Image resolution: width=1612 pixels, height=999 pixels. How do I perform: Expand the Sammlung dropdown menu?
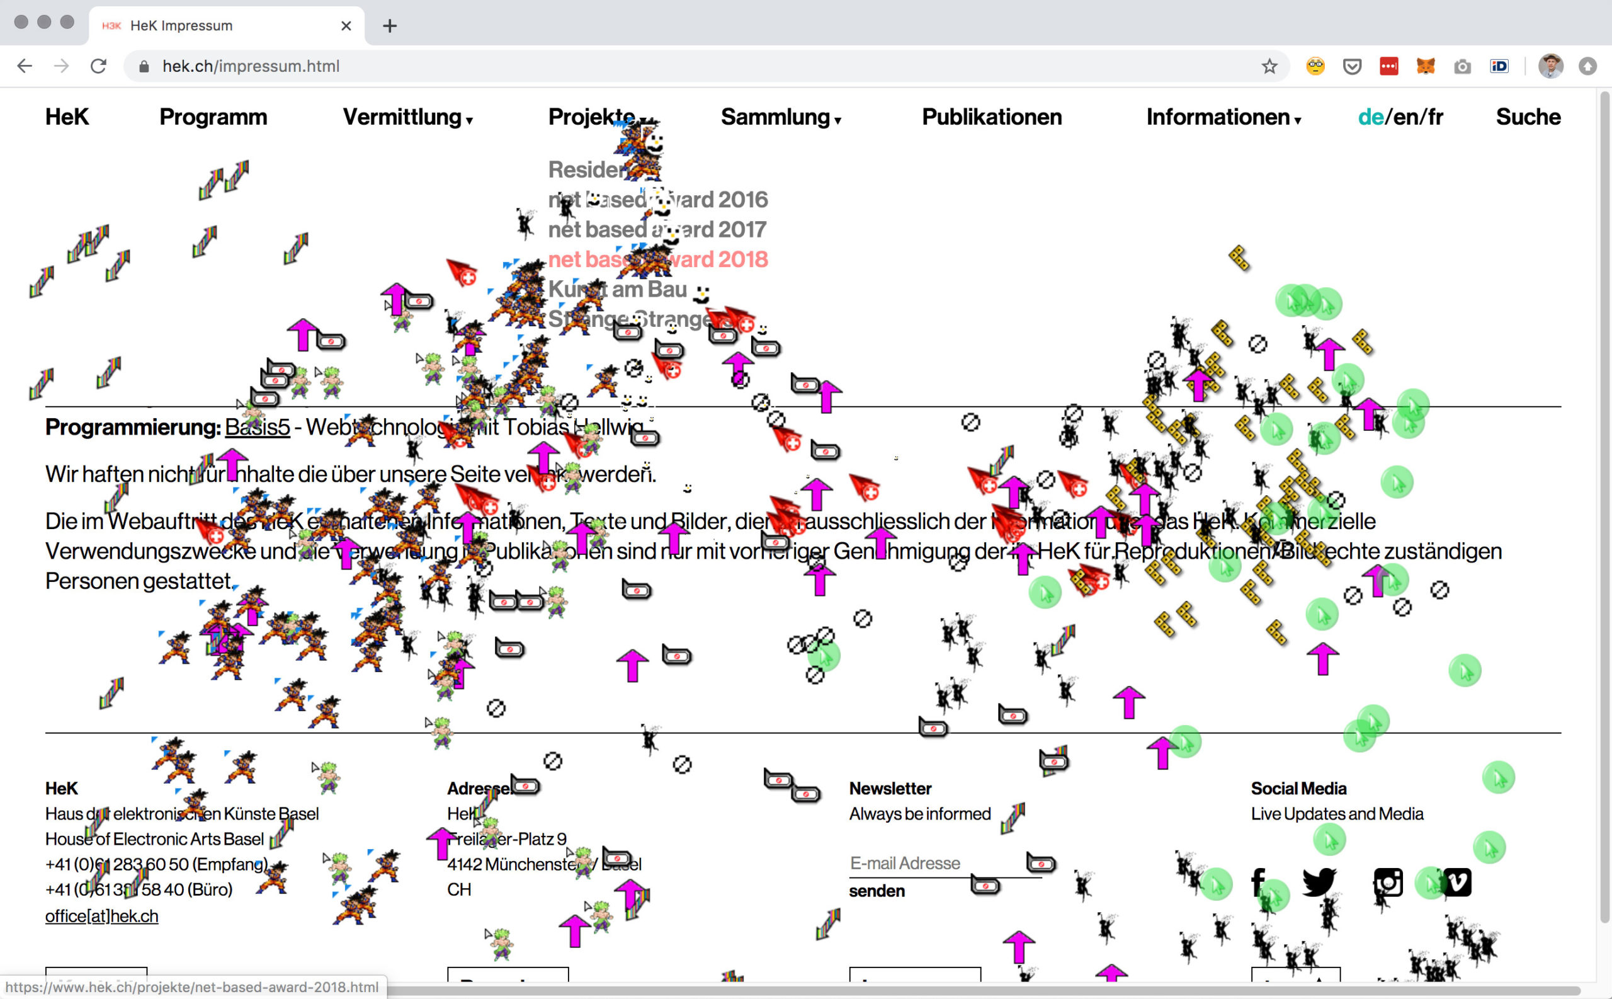pos(780,117)
